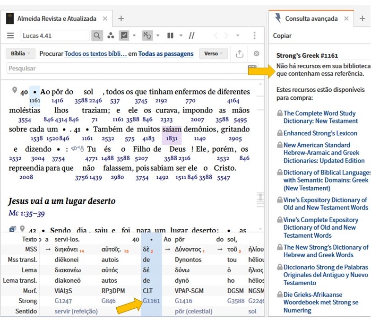371x321 pixels.
Task: Click Strong number 1831 under saíam
Action: pyautogui.click(x=172, y=139)
